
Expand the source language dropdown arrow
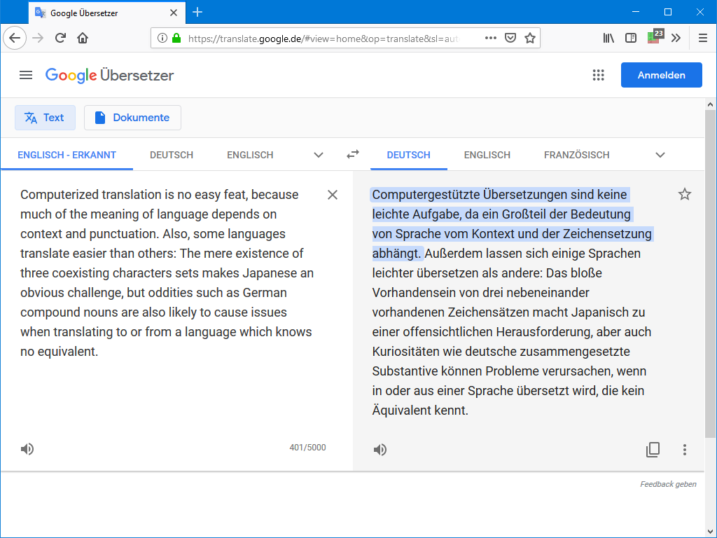pos(319,155)
